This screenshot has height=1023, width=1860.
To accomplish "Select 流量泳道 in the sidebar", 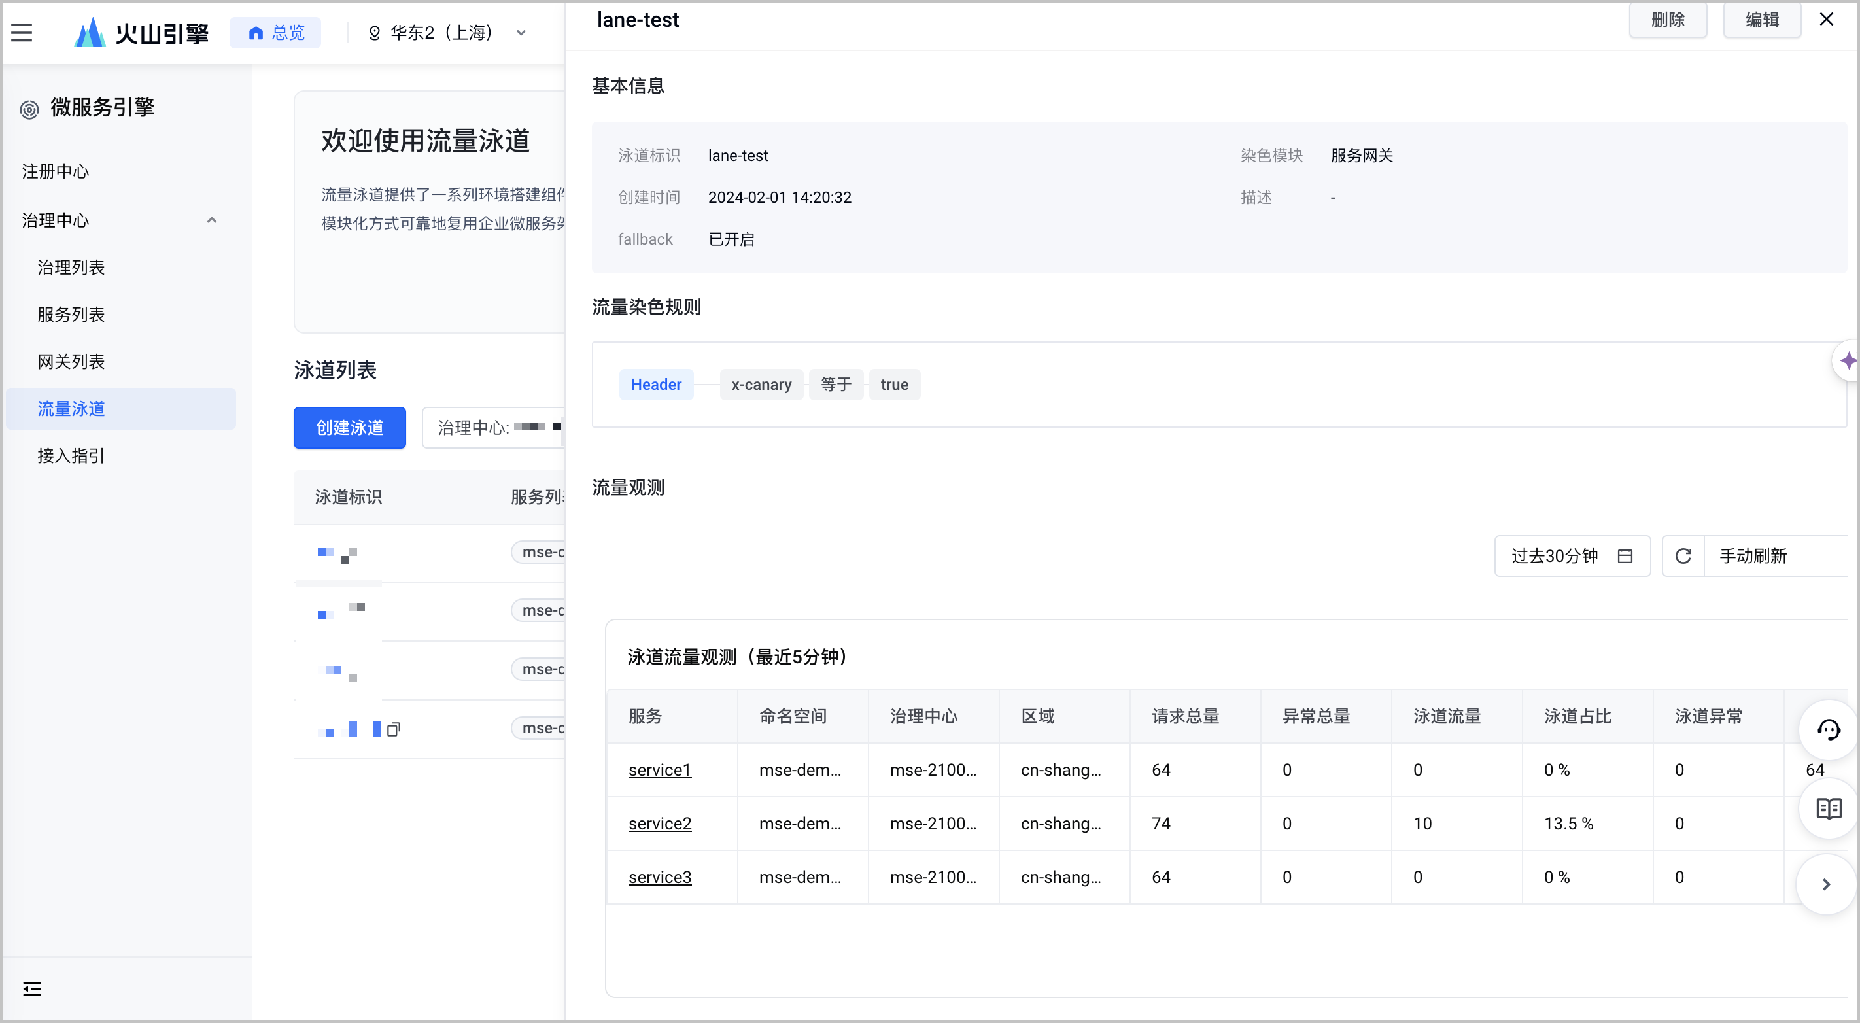I will click(x=120, y=409).
